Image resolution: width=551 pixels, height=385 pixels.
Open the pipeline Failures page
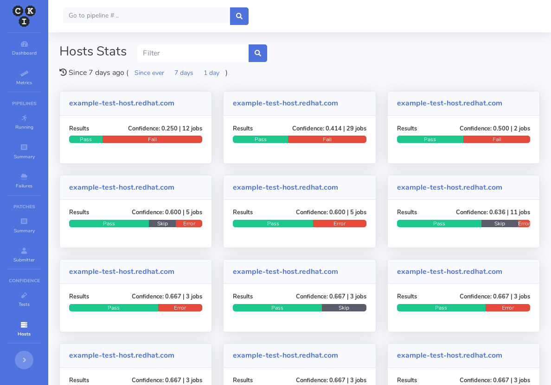[x=24, y=181]
